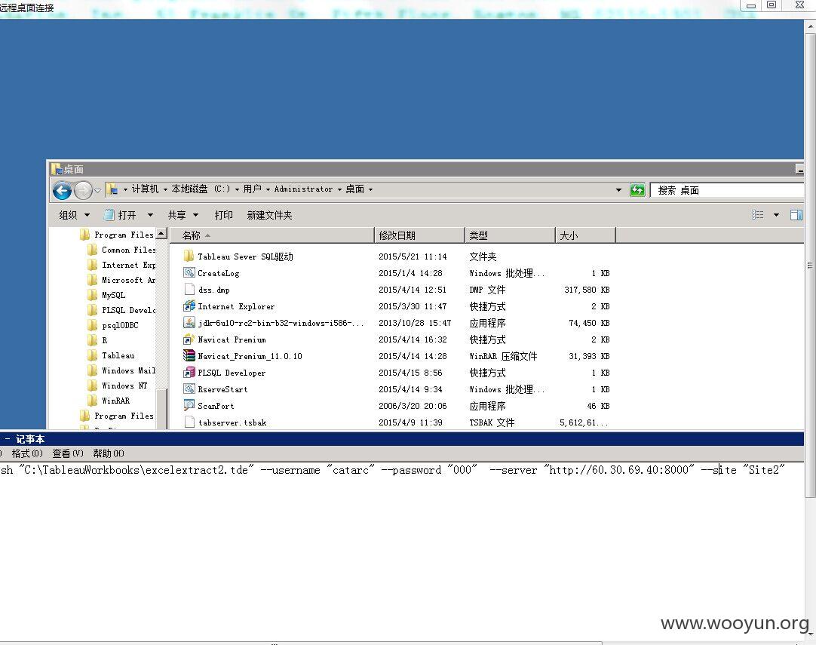Expand the arrow after Administrator in breadcrumb
The width and height of the screenshot is (816, 645).
point(339,189)
